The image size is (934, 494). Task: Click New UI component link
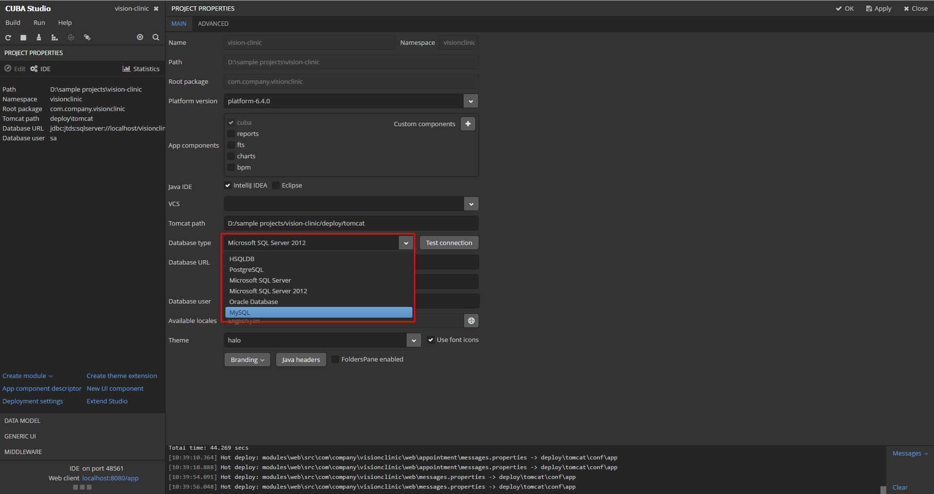(115, 389)
